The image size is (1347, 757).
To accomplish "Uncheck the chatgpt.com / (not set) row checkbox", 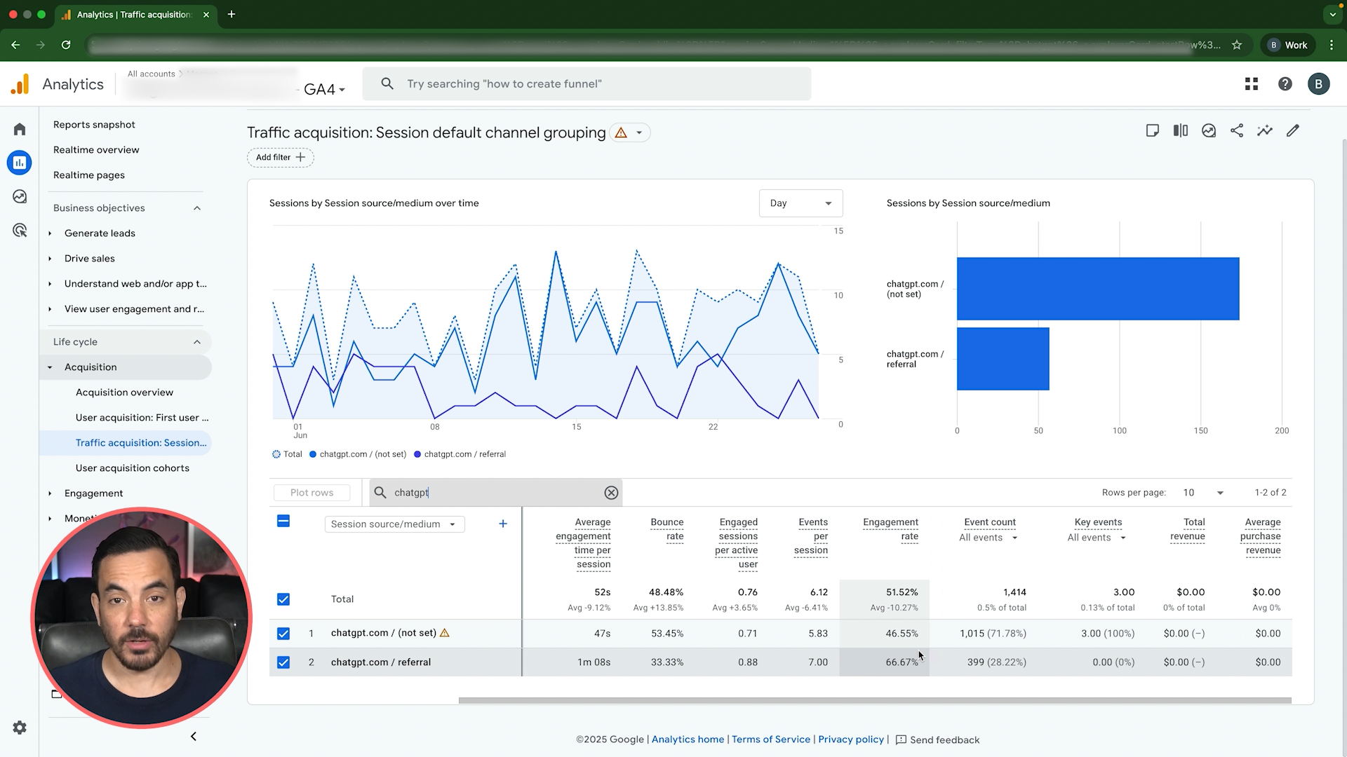I will click(x=283, y=634).
